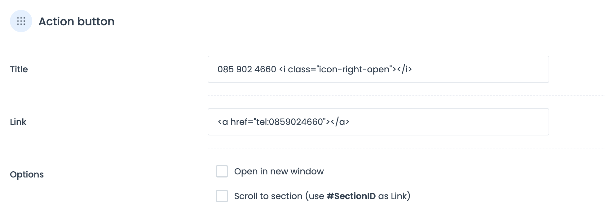Click the "as Link)" text after #SectionID
Screen dimensions: 605x222
coord(394,196)
